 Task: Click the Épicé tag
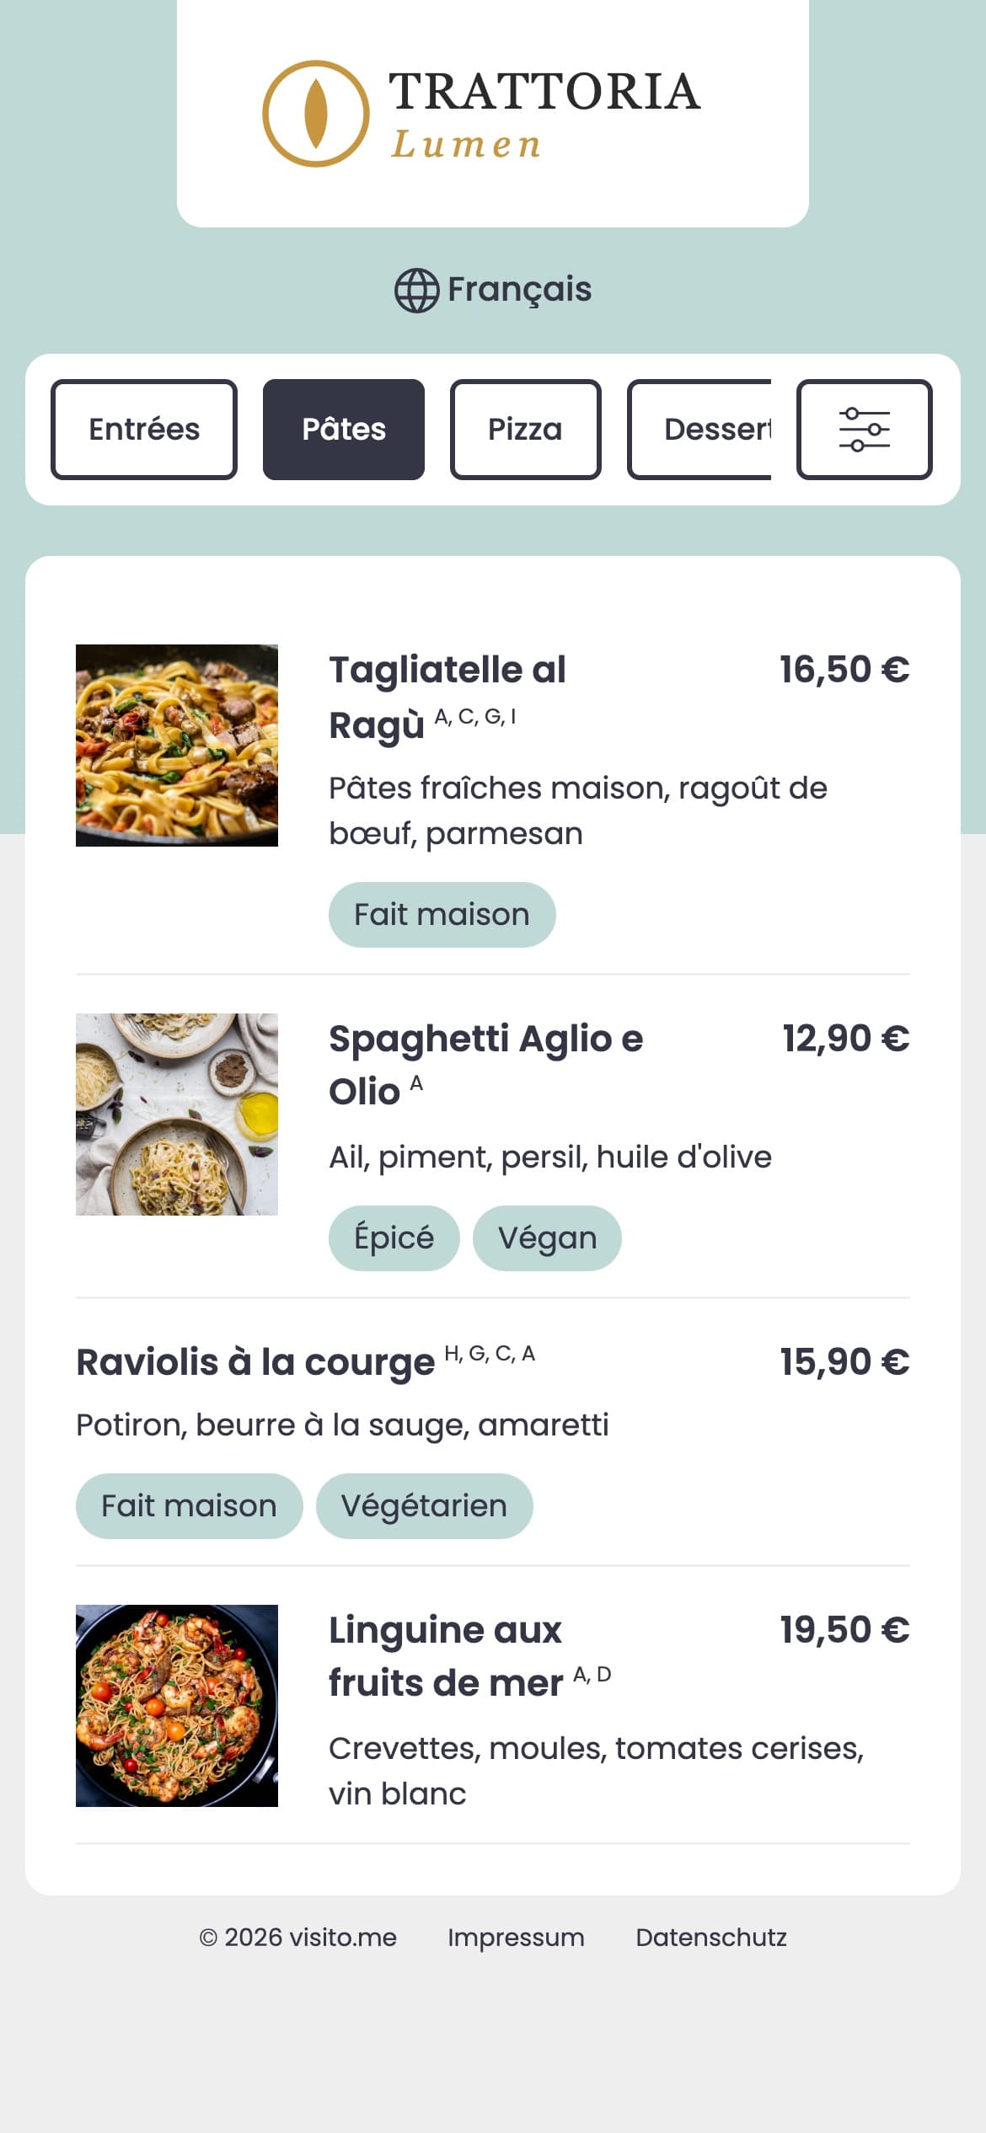394,1238
